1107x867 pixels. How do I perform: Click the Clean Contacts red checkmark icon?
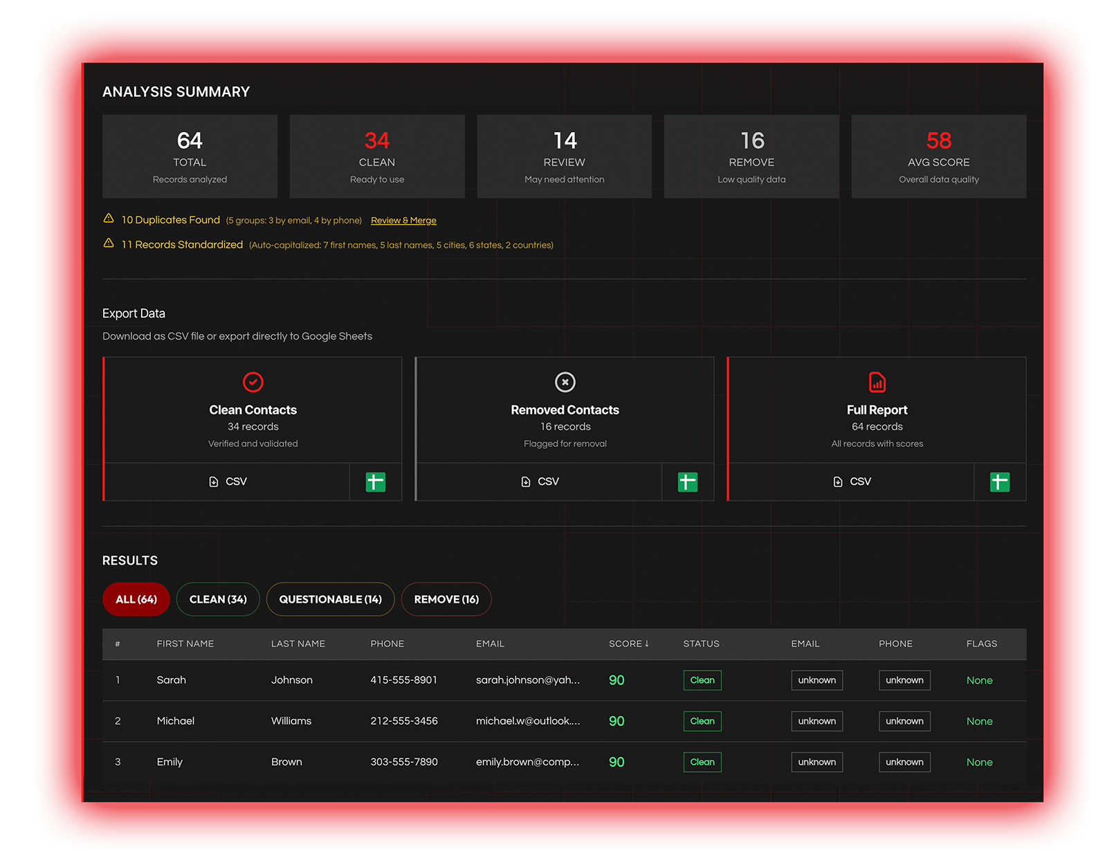tap(253, 382)
